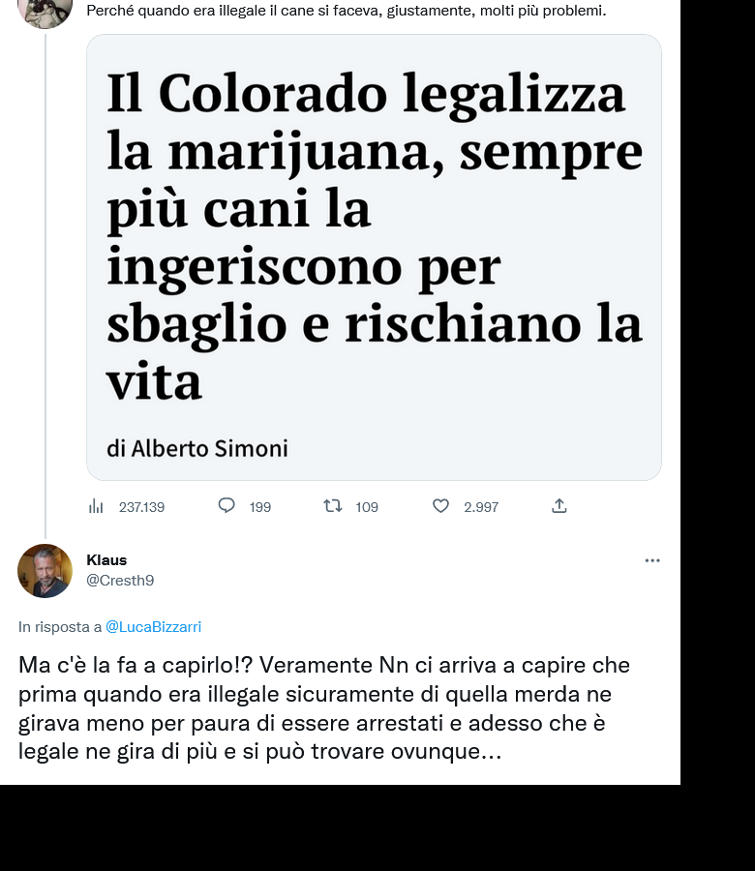Retweet using the arrows icon
This screenshot has width=755, height=871.
[333, 506]
